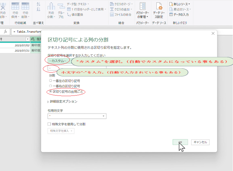Open Merge Queries (クエリのマージ)
Viewport: 233px width, 171px height.
(x=121, y=4)
